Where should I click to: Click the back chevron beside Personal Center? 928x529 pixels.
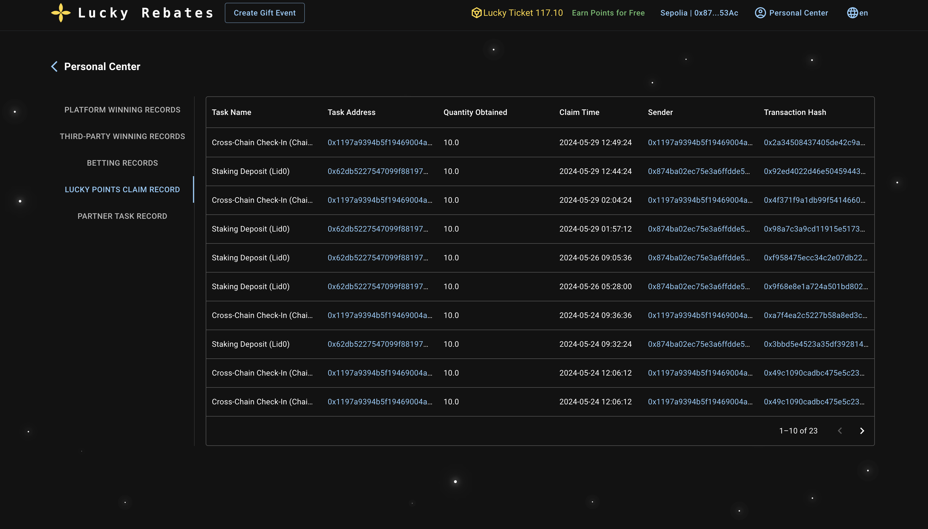click(x=55, y=66)
